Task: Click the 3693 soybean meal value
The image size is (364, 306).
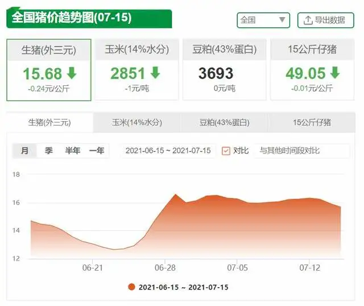Action: (x=216, y=73)
